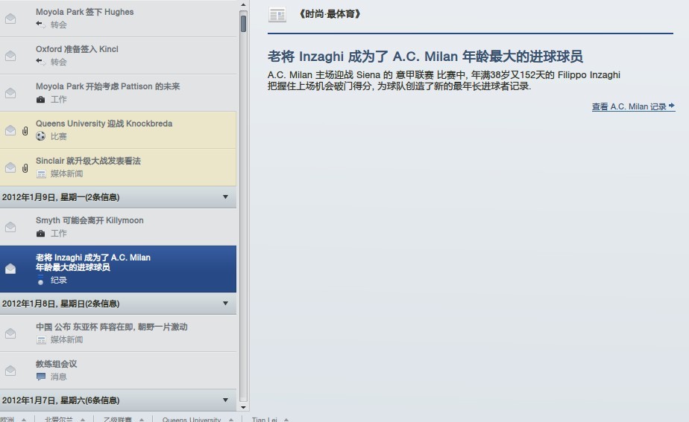Viewport: 689px width, 422px height.
Task: Click open envelope icon on selected Inzaghi message
Action: (10, 269)
